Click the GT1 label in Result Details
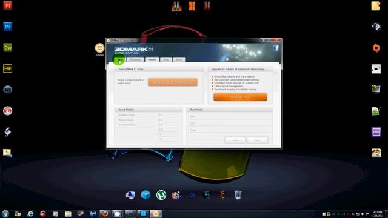 click(x=161, y=115)
